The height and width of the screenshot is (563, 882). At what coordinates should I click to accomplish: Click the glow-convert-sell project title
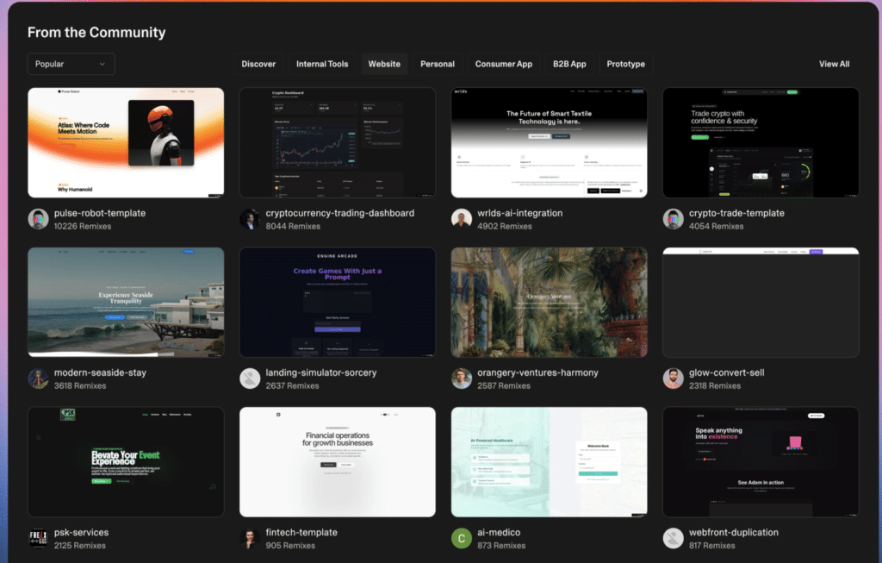point(726,372)
